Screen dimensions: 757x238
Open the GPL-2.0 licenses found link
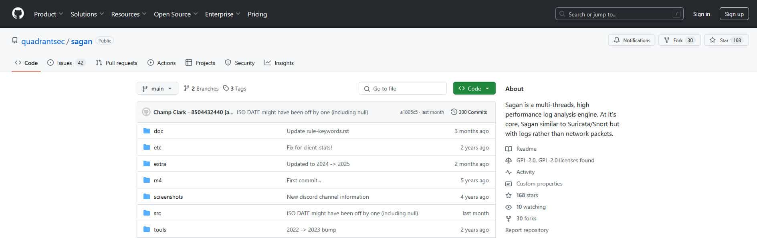pos(555,160)
